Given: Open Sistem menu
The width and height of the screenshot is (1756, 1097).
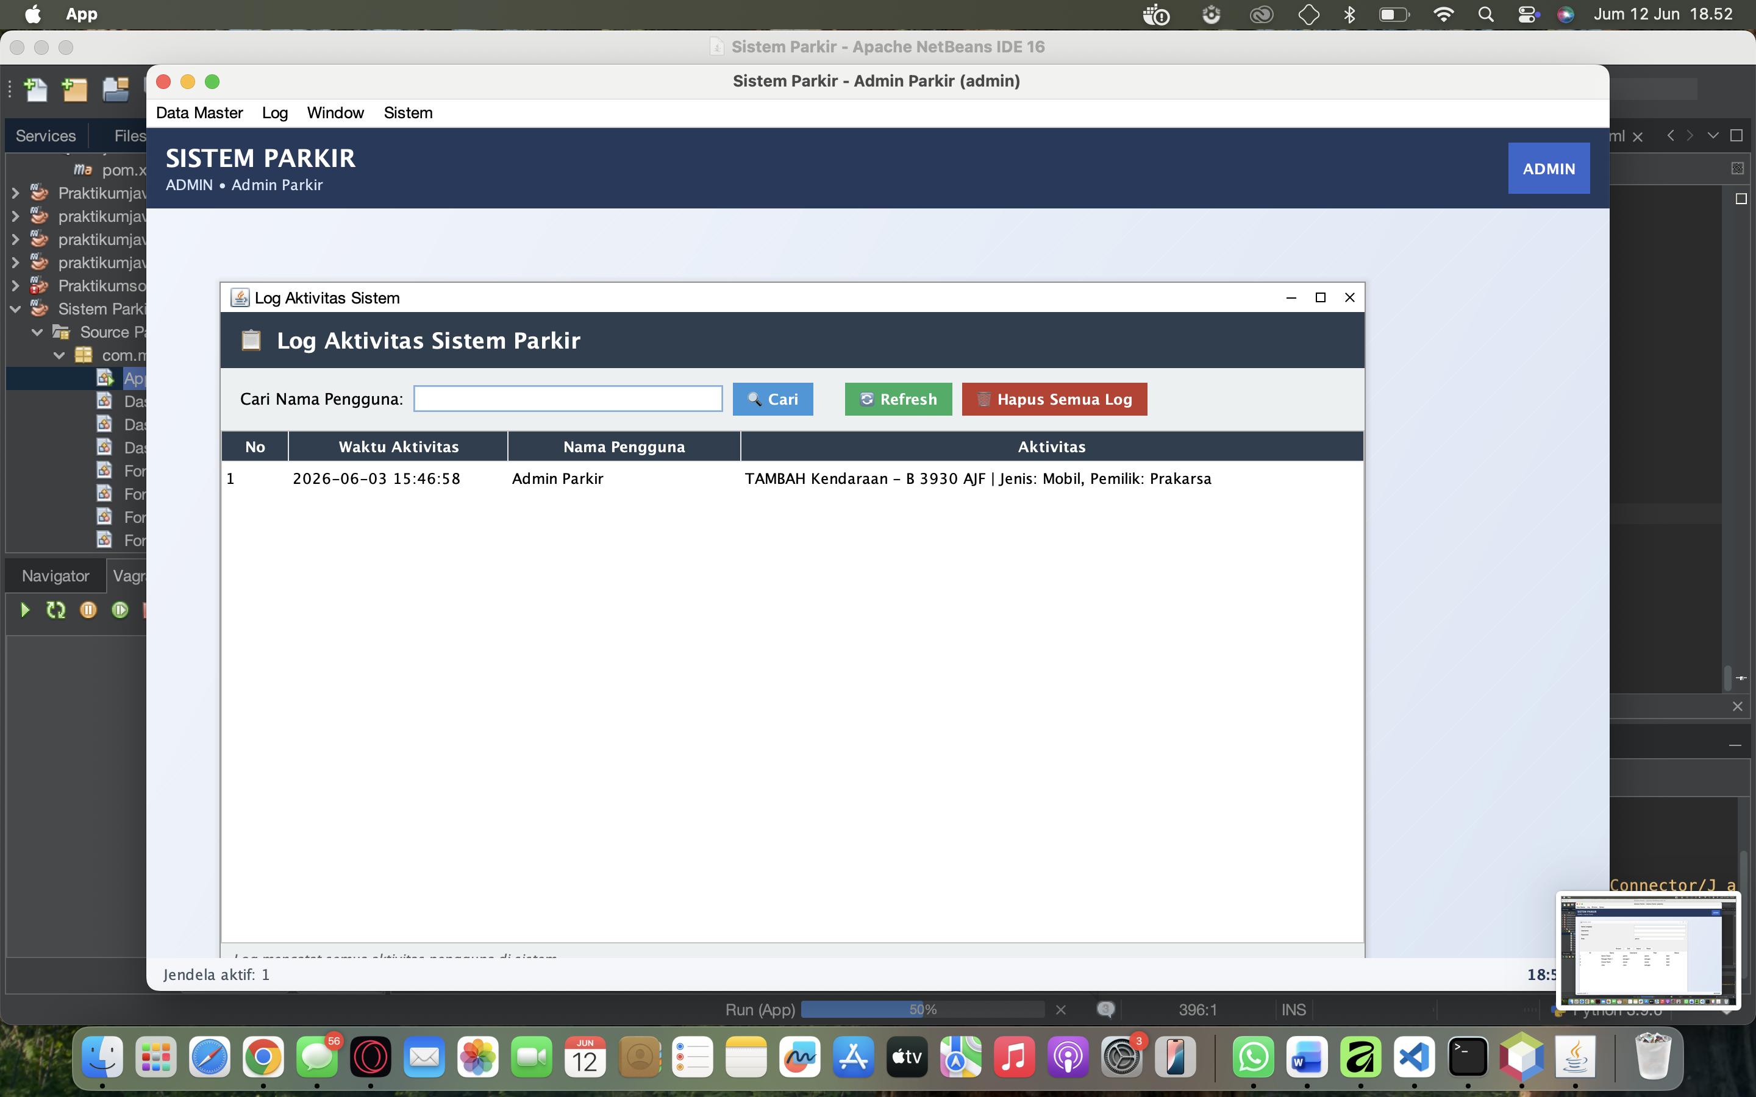Looking at the screenshot, I should (x=408, y=113).
